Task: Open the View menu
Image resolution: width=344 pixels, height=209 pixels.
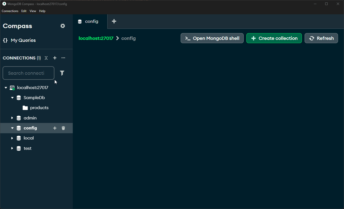Action: pyautogui.click(x=33, y=11)
